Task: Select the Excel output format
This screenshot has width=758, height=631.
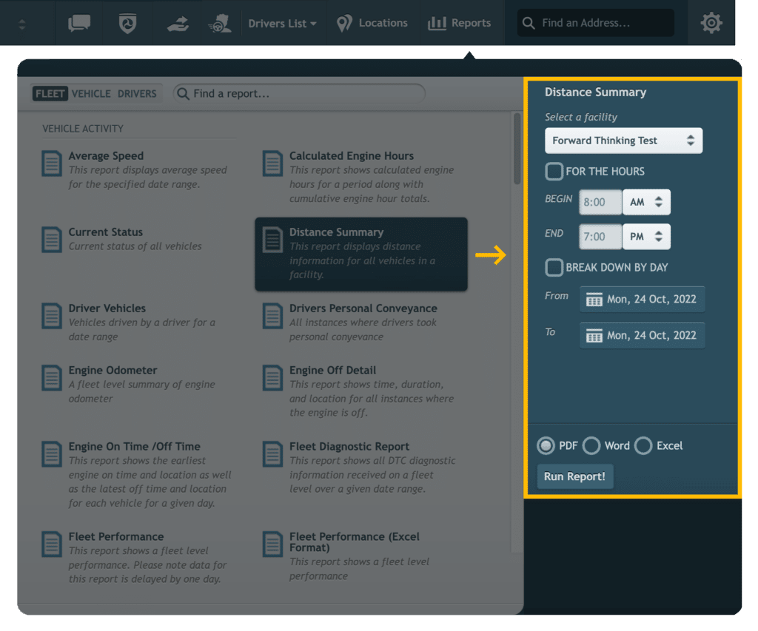Action: point(643,446)
